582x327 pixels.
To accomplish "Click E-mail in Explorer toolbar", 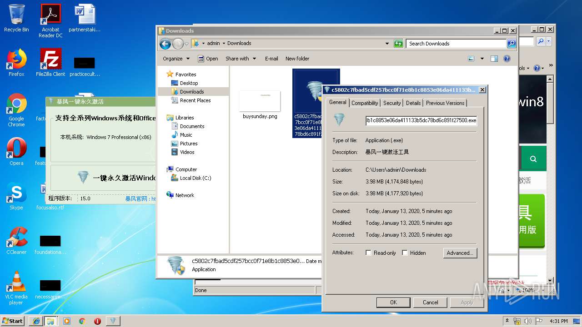I will [x=271, y=59].
